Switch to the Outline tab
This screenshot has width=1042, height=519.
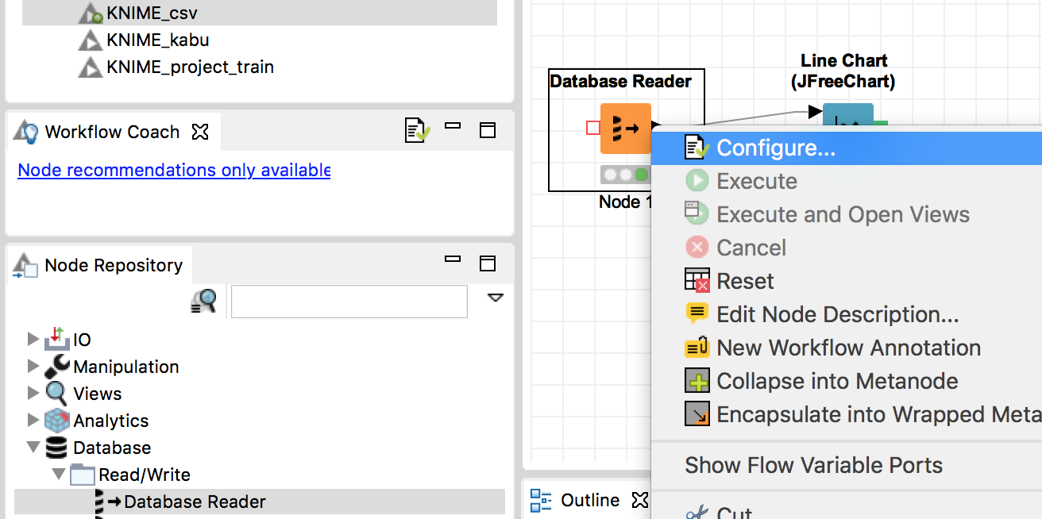point(590,500)
